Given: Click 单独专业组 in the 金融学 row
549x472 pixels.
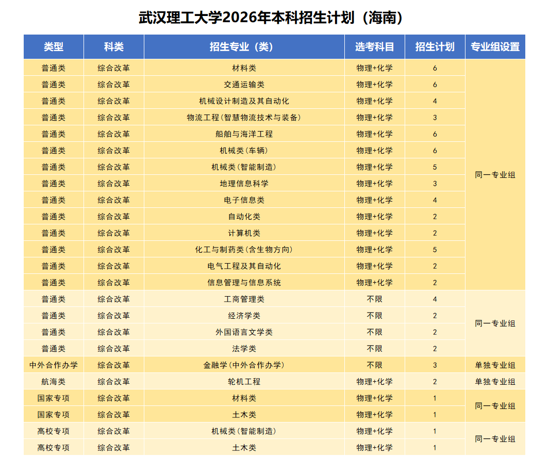Looking at the screenshot, I should 495,365.
